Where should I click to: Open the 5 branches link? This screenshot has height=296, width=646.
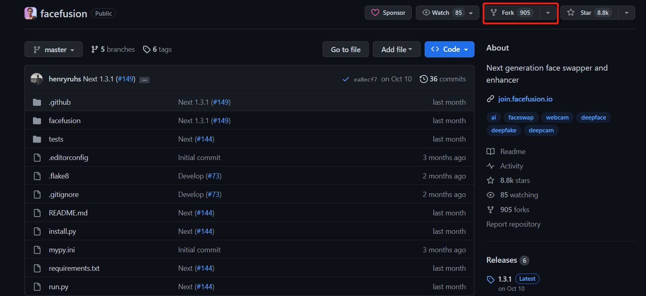pyautogui.click(x=113, y=49)
